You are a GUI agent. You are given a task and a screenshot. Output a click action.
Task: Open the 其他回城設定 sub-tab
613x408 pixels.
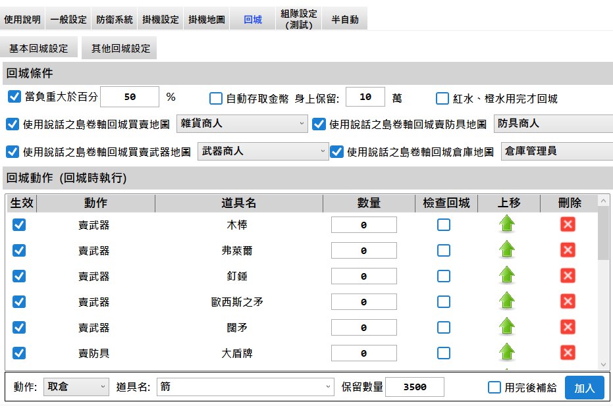120,48
